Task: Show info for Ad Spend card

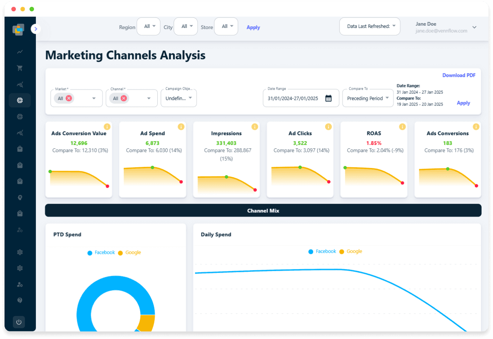Action: (x=181, y=127)
